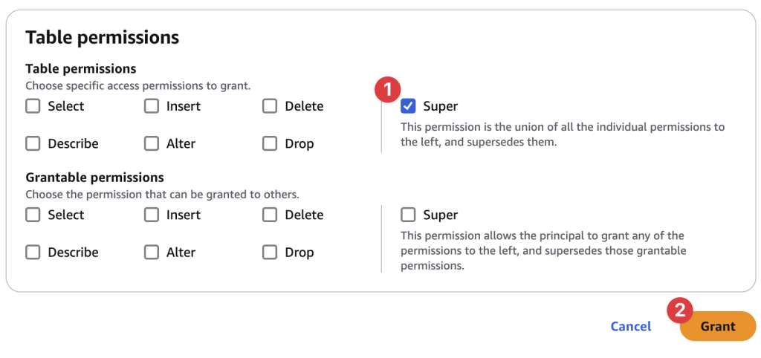
Task: Enable Describe in the Table permissions section
Action: (33, 143)
